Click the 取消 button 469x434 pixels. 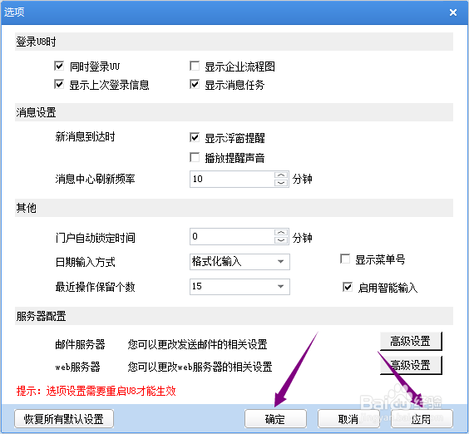point(348,419)
